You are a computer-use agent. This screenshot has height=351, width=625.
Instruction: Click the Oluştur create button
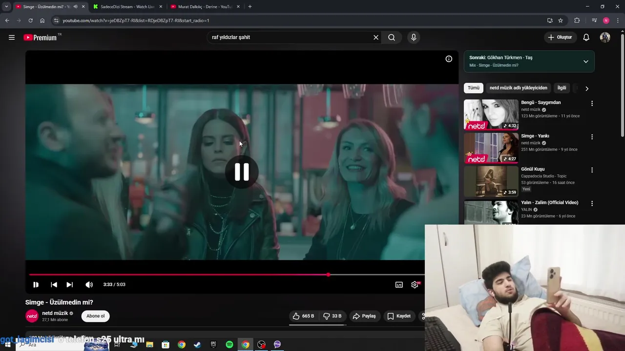coord(560,37)
